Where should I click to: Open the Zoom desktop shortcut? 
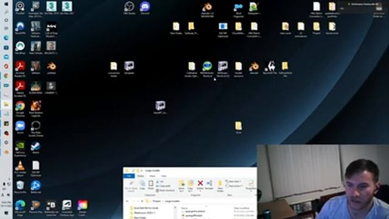click(20, 127)
